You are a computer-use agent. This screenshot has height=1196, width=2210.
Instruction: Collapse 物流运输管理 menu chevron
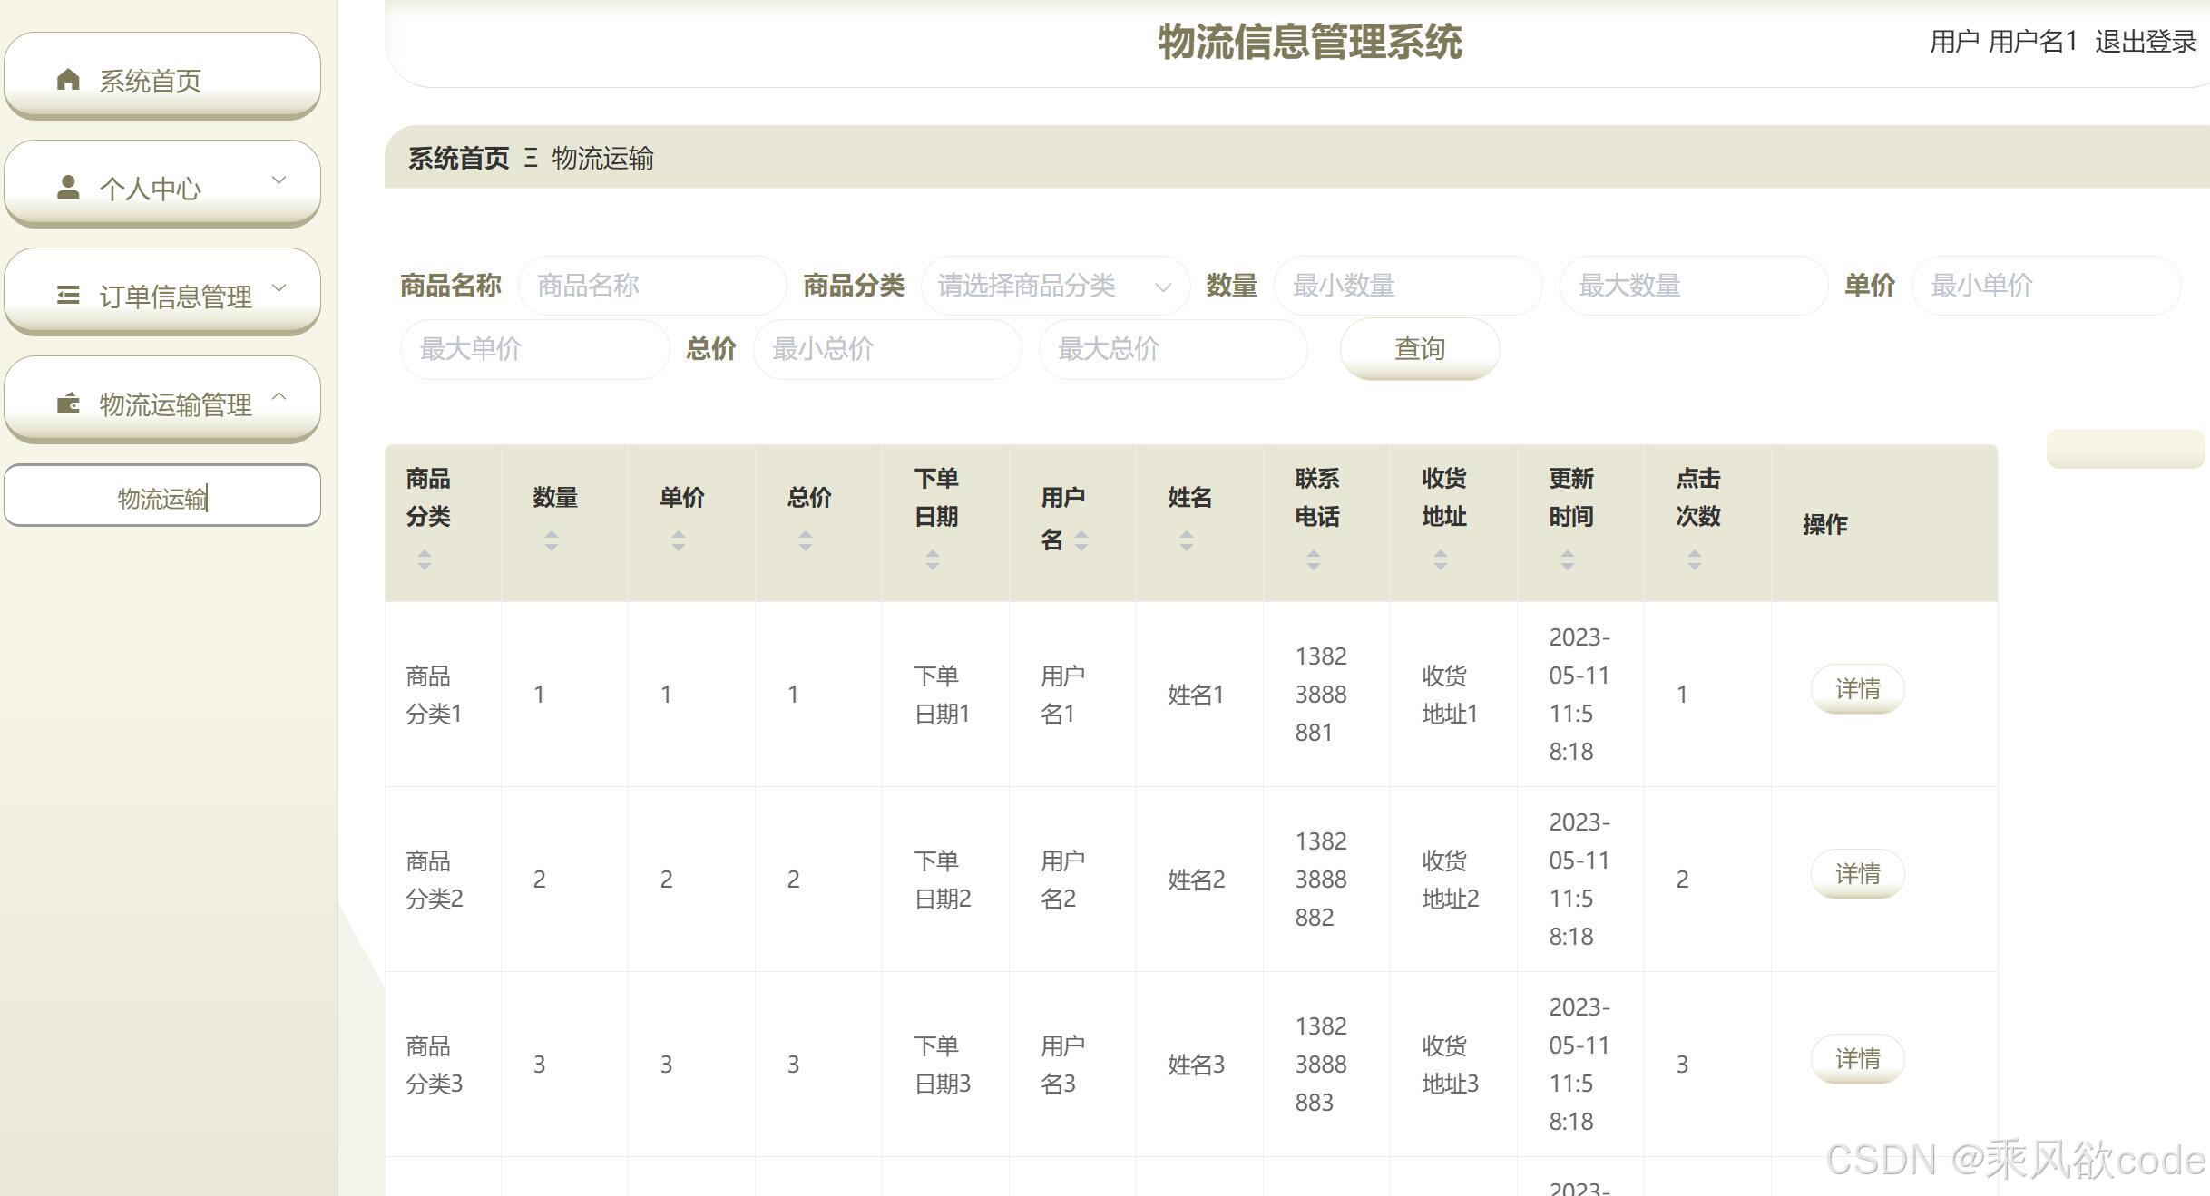click(279, 395)
